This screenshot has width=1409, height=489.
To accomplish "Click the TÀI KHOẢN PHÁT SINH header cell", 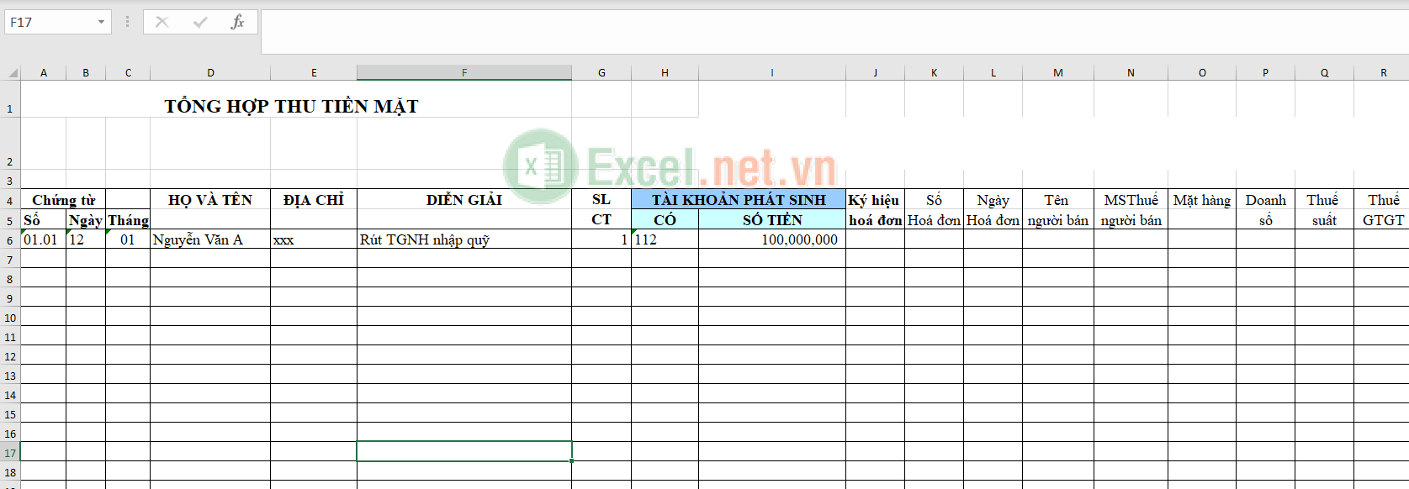I will coord(738,200).
